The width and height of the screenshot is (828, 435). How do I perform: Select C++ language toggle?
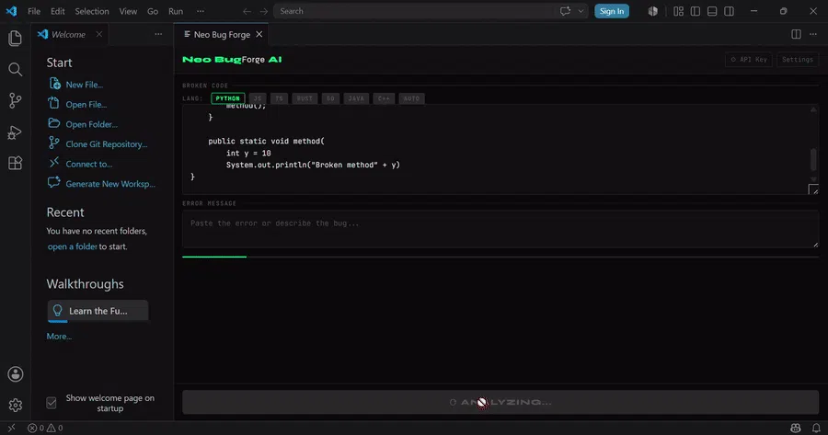tap(384, 98)
